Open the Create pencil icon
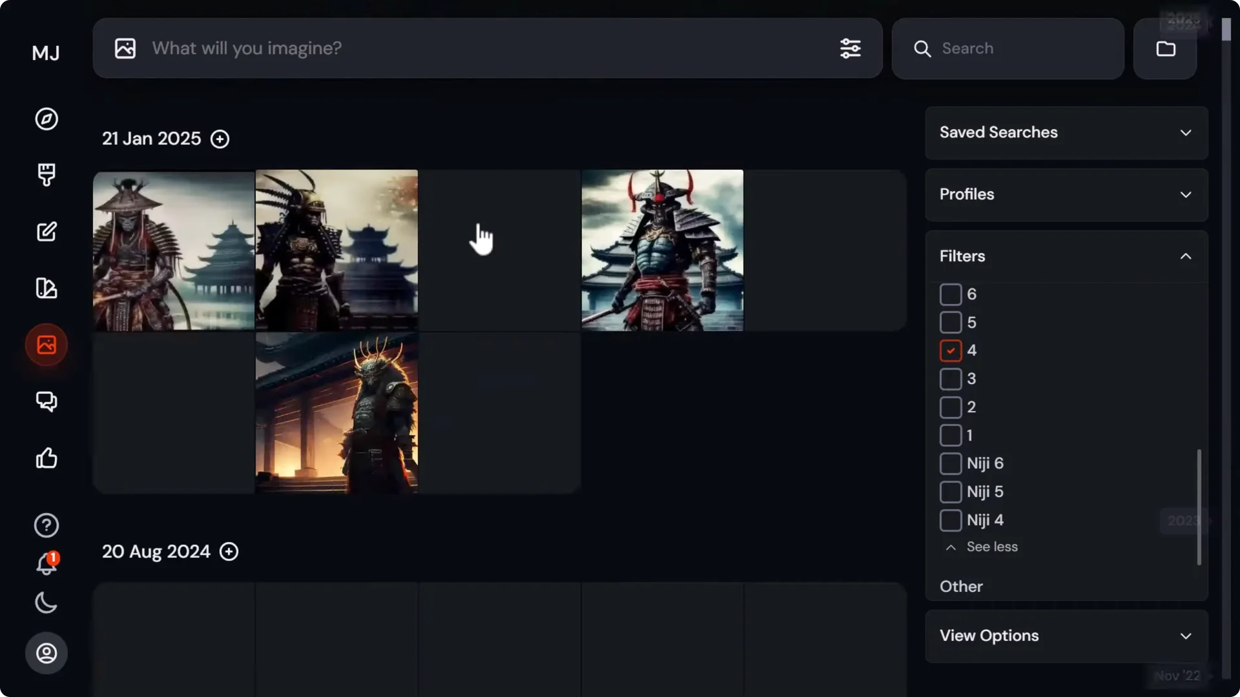Screen dimensions: 1240x697 pos(46,231)
